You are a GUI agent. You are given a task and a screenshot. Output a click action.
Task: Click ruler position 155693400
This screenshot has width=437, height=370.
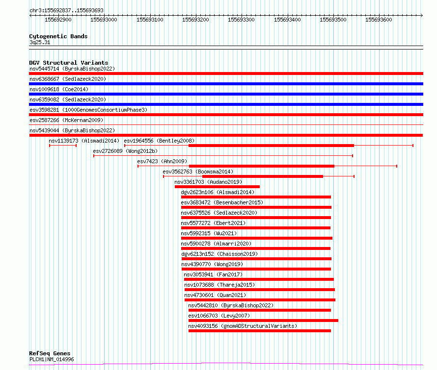(x=287, y=20)
